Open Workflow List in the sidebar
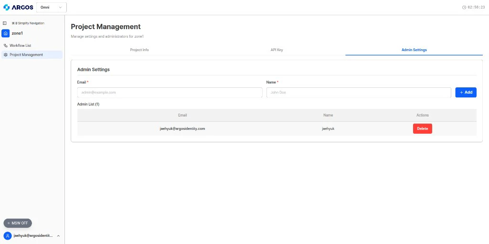 click(32, 45)
